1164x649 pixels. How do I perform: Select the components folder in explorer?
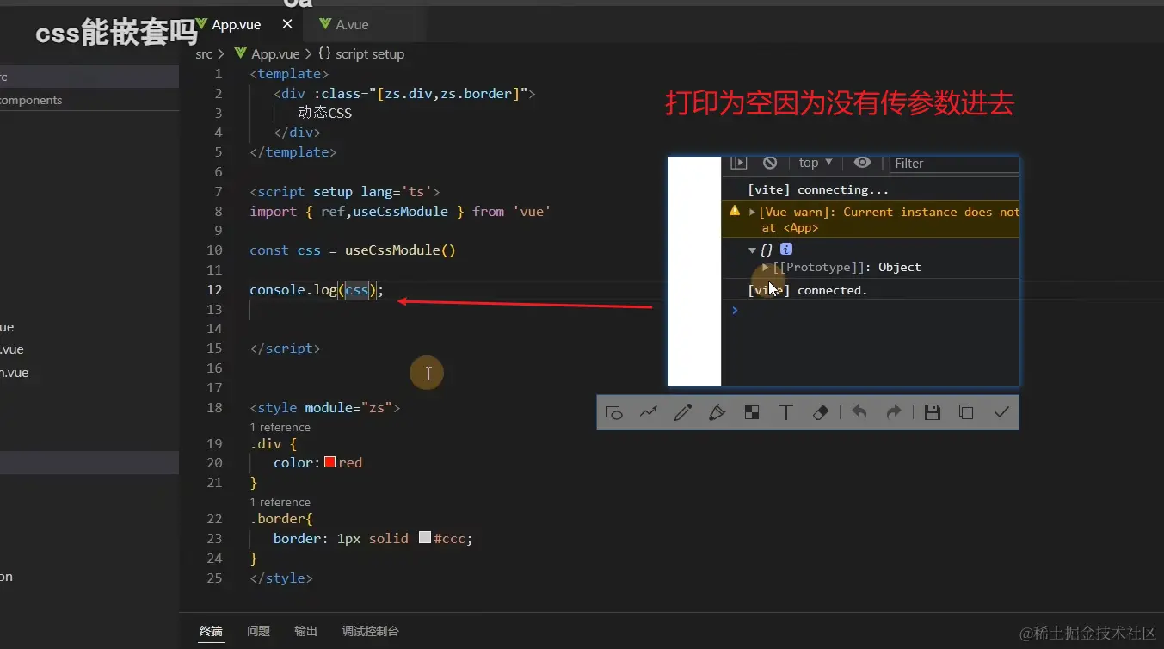89,100
